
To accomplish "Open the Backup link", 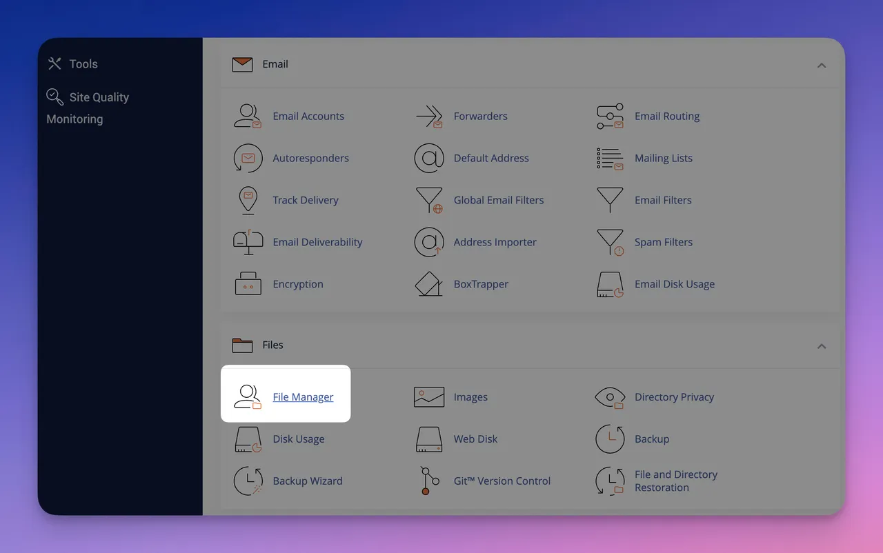I will click(652, 439).
